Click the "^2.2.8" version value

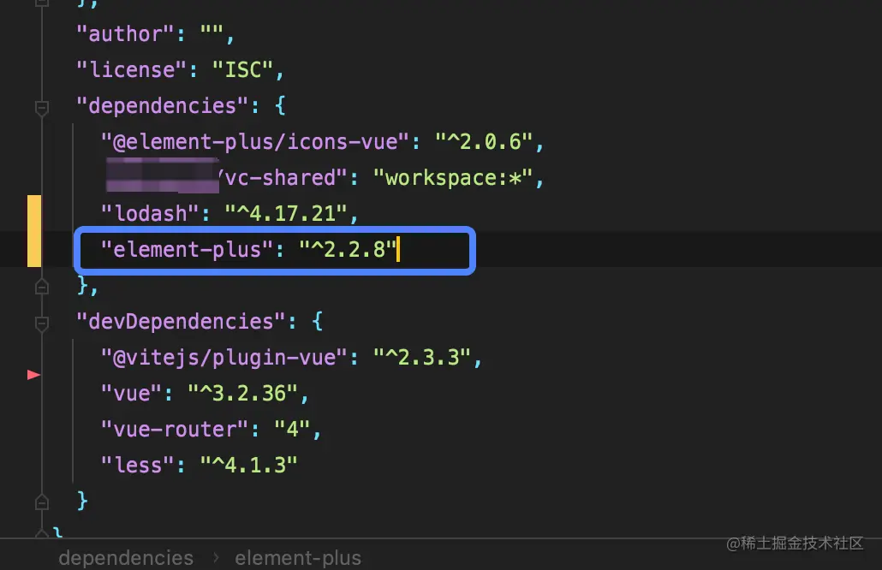(x=348, y=250)
